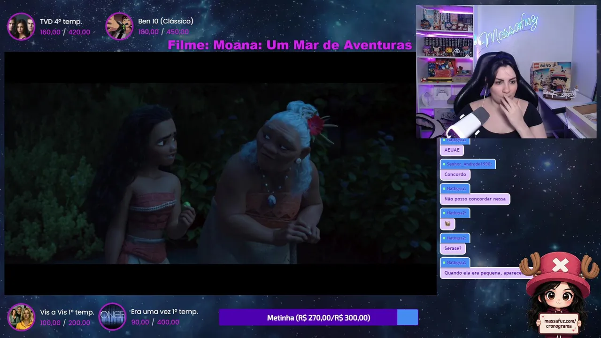Click the 'Filme: Moana: Um Mar de Aventuras' title
601x338 pixels.
coord(290,45)
